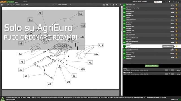Click the vertical scrollbar of diagram viewer
The width and height of the screenshot is (181, 101).
[x=122, y=51]
